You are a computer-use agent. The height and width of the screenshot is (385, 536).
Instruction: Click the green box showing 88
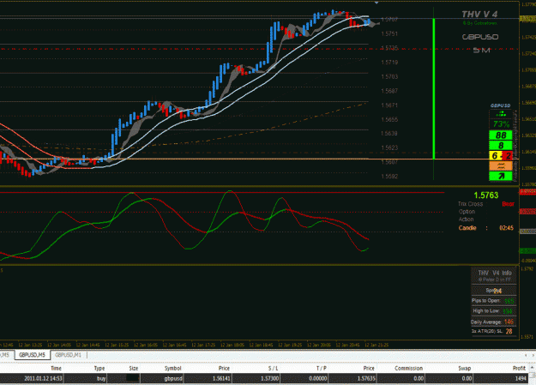coord(501,135)
